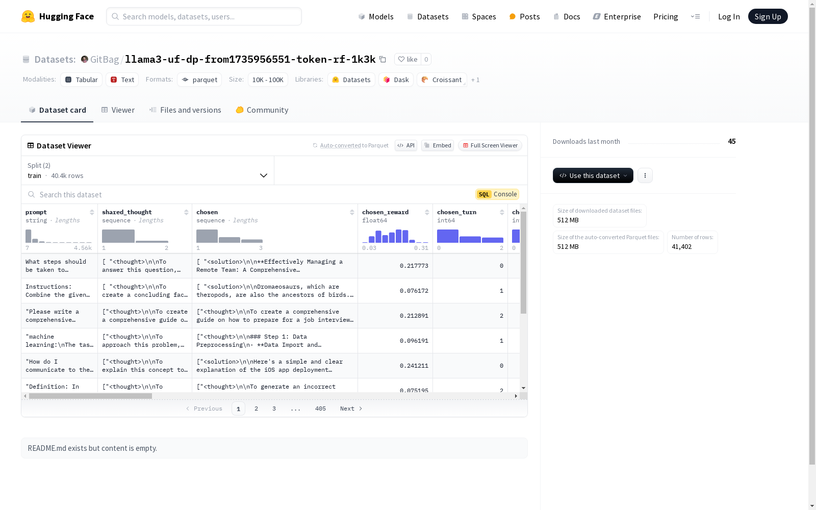Viewport: 816px width, 510px height.
Task: Open Models in the top navigation
Action: point(376,16)
